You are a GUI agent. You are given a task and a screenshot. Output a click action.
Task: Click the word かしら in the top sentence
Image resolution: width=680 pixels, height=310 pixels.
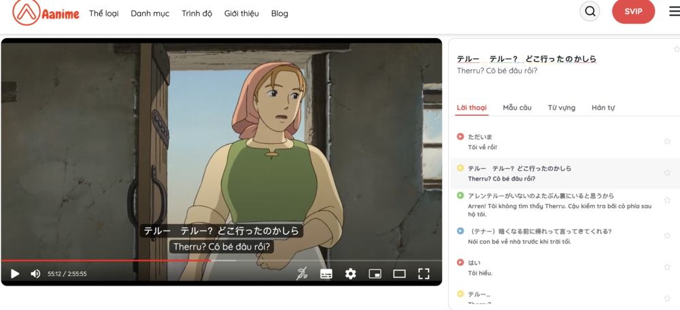[x=585, y=59]
